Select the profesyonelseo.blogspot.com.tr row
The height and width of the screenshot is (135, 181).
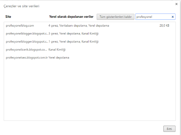[90, 58]
